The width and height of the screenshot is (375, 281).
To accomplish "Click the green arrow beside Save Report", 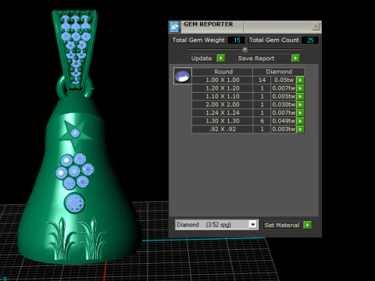I will [x=295, y=58].
